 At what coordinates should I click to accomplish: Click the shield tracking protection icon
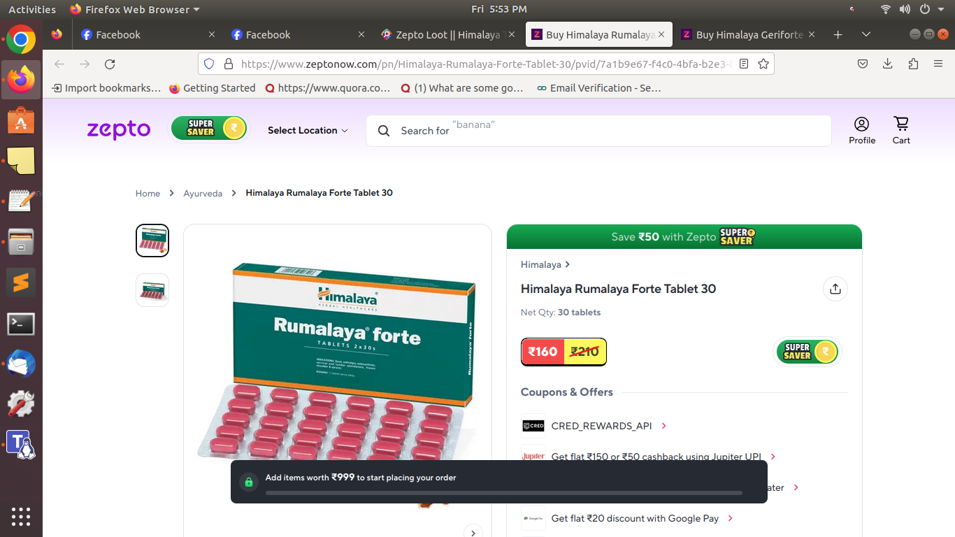click(x=209, y=64)
